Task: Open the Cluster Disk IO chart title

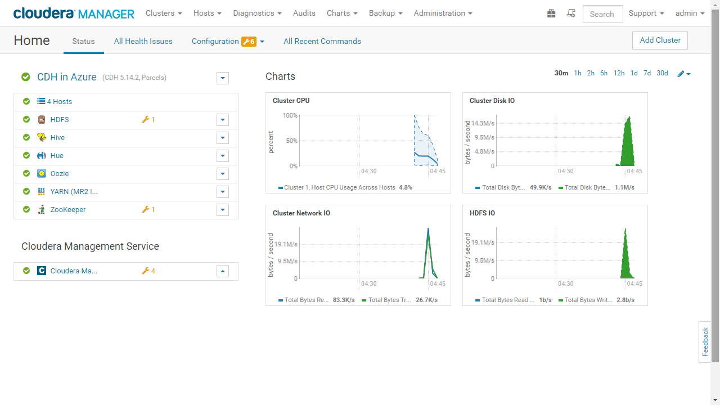Action: pos(492,101)
